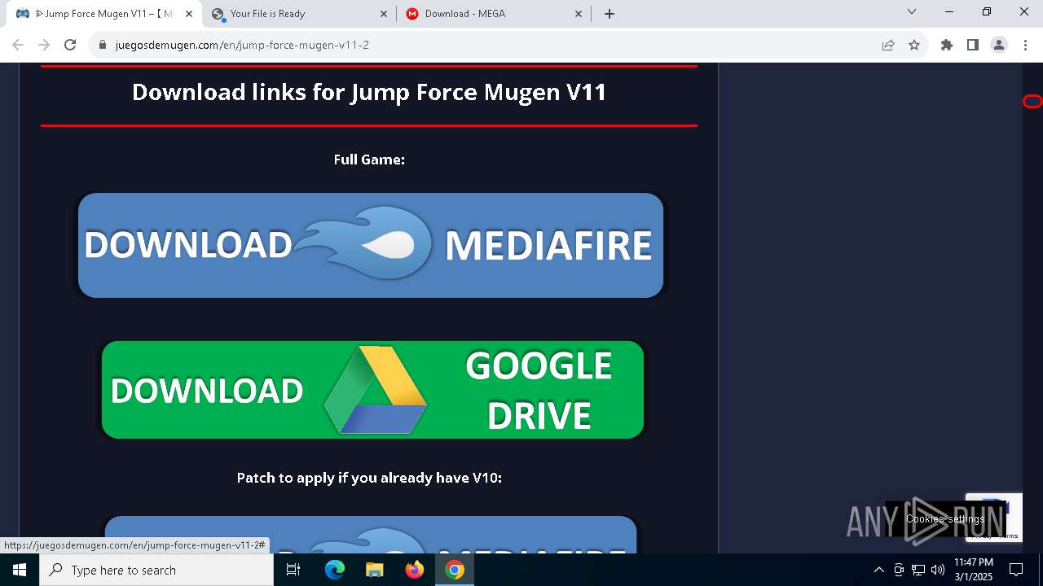Open Cookies settings
The image size is (1043, 586).
pyautogui.click(x=945, y=518)
